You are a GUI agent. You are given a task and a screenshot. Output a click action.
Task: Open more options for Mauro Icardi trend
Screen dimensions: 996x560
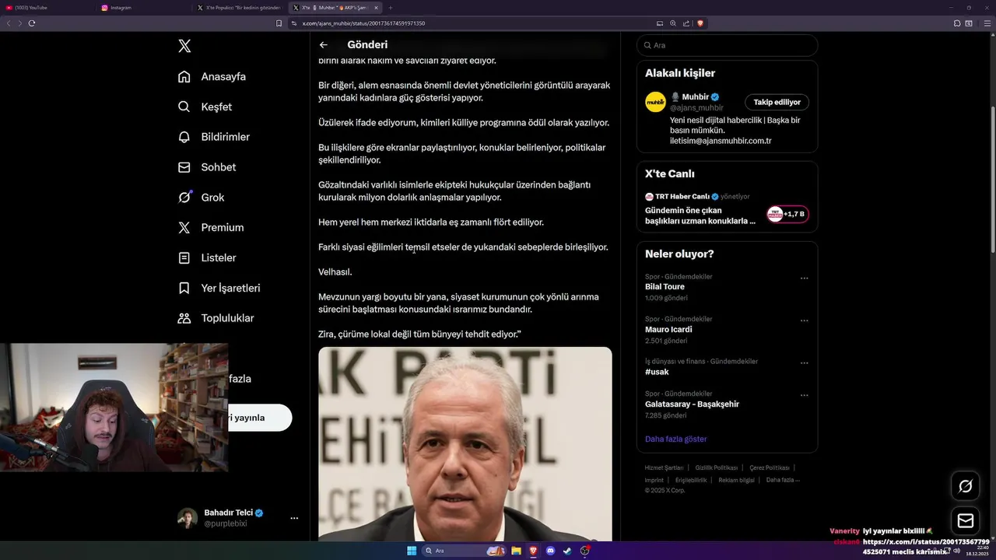click(804, 320)
